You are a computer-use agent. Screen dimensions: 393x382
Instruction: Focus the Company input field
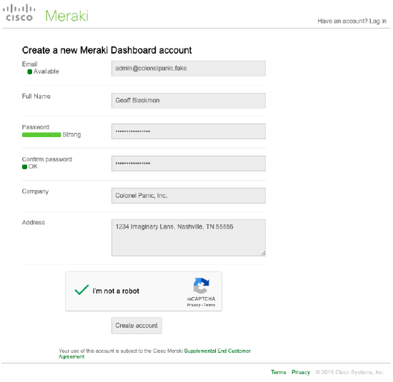tap(189, 196)
